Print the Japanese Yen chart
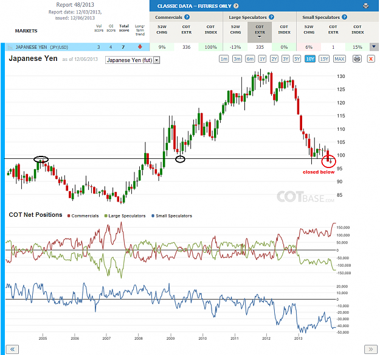Image resolution: width=380 pixels, height=355 pixels. pyautogui.click(x=357, y=59)
